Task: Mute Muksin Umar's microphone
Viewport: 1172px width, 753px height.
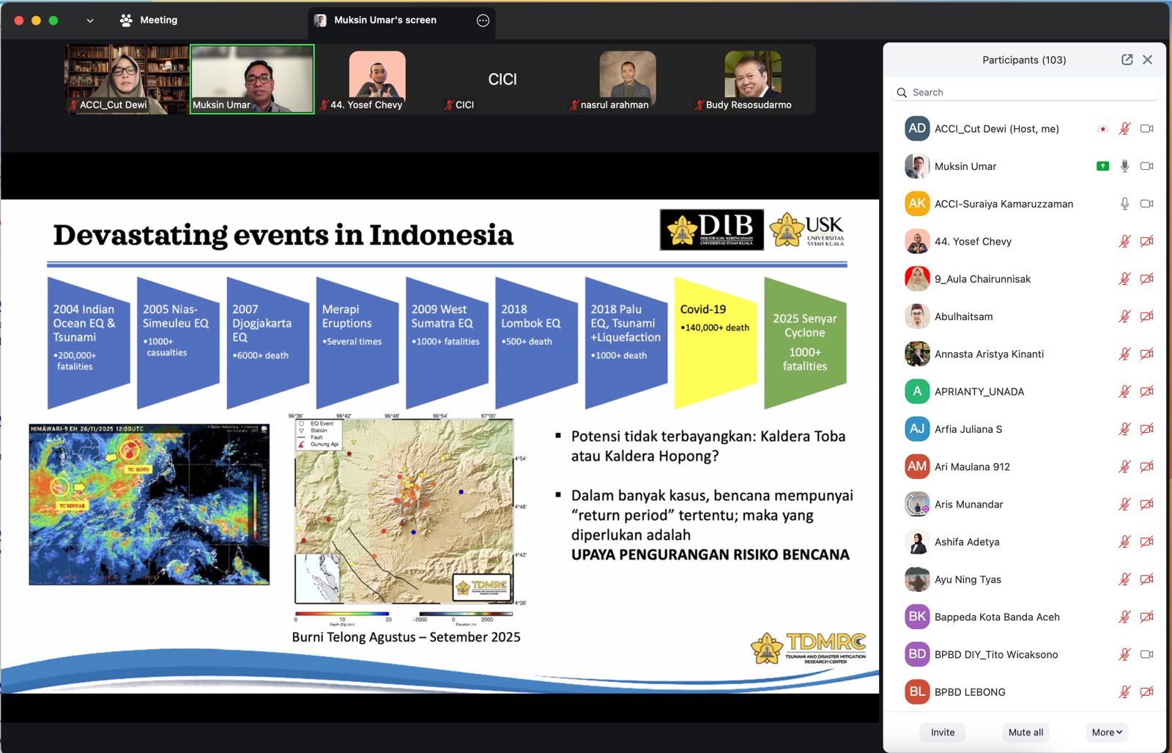Action: 1124,166
